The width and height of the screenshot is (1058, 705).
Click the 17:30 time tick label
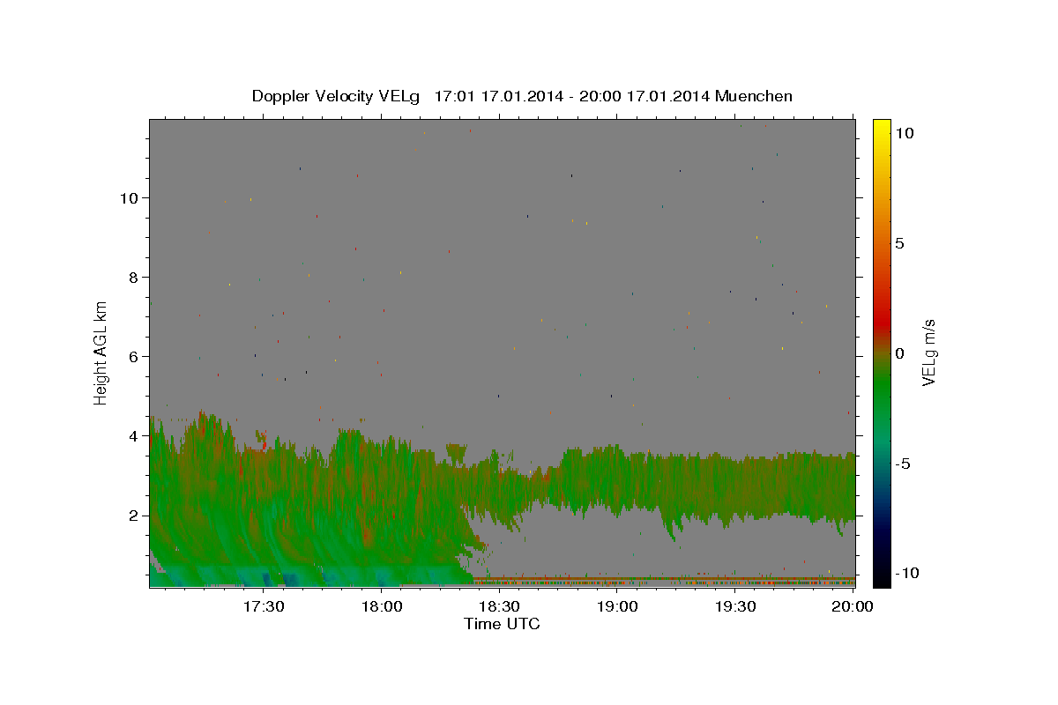click(264, 606)
